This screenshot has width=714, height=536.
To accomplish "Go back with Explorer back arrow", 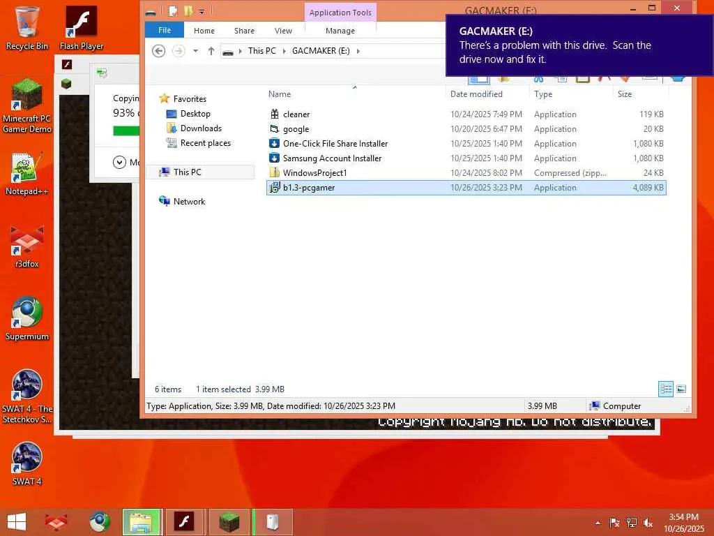I will [x=158, y=50].
